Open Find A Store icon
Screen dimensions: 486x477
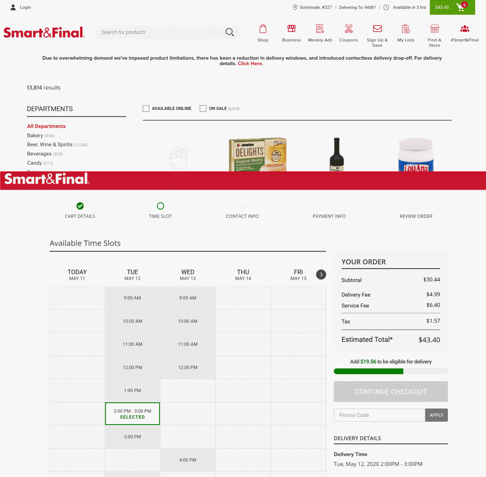pos(434,29)
